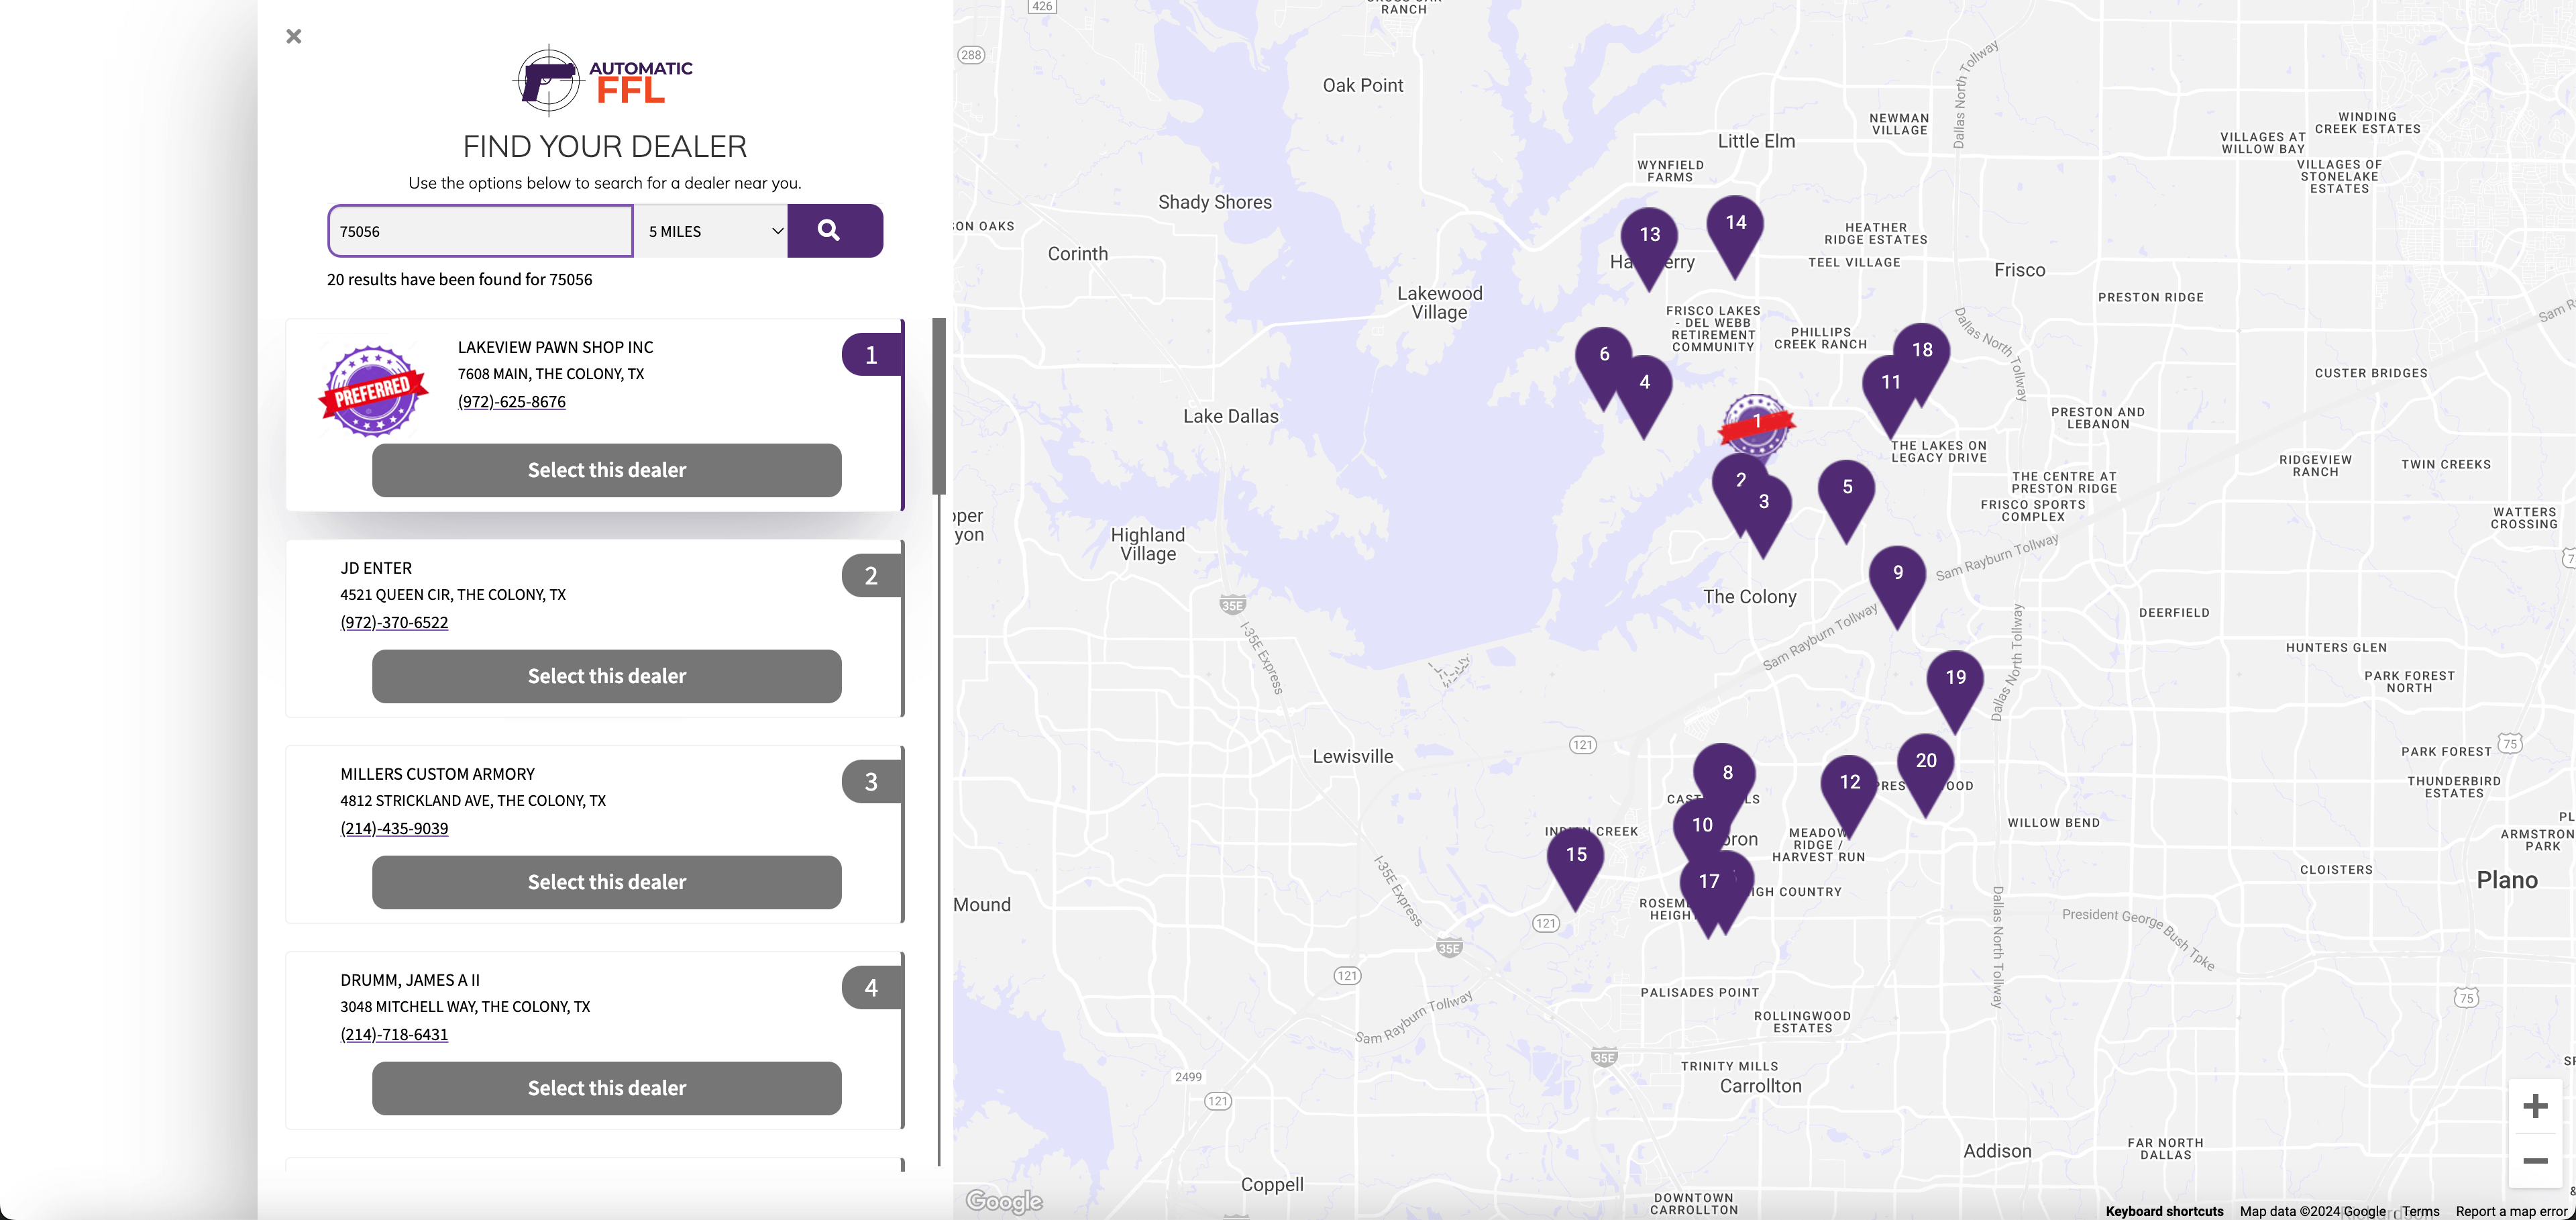This screenshot has width=2576, height=1220.
Task: Select dealer Drumm James A II
Action: click(606, 1087)
